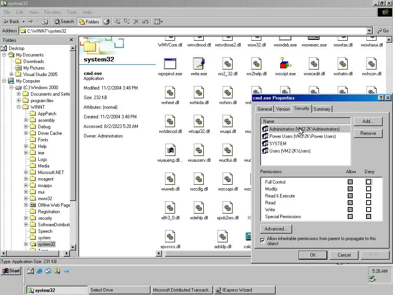Launch Internet Explorer from quick launch

pos(40,271)
